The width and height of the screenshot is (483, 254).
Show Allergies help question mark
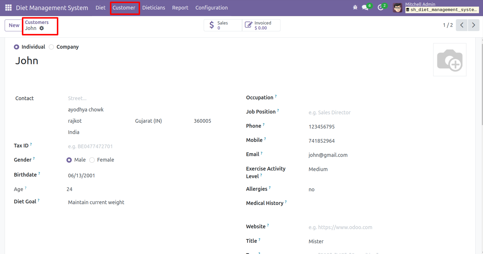coord(270,188)
